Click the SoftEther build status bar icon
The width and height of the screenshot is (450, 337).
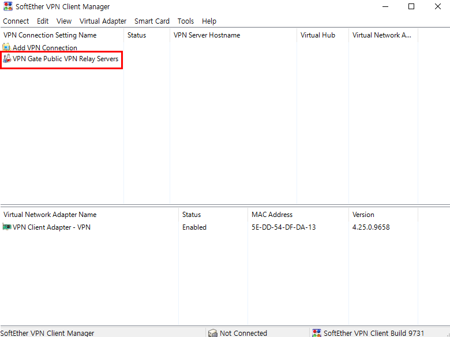pos(317,333)
